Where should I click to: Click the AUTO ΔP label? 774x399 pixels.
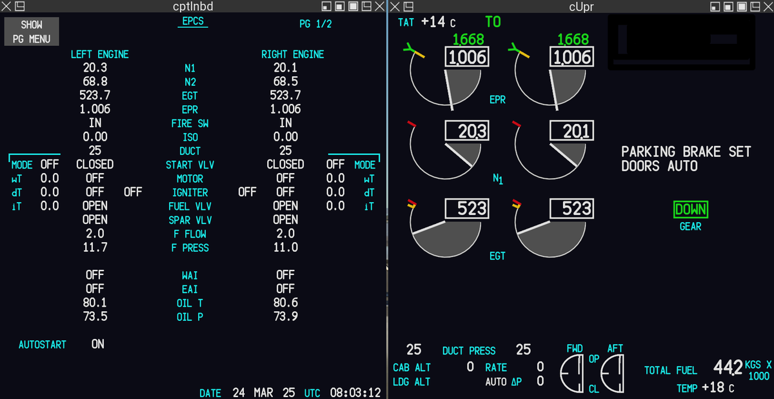(503, 382)
